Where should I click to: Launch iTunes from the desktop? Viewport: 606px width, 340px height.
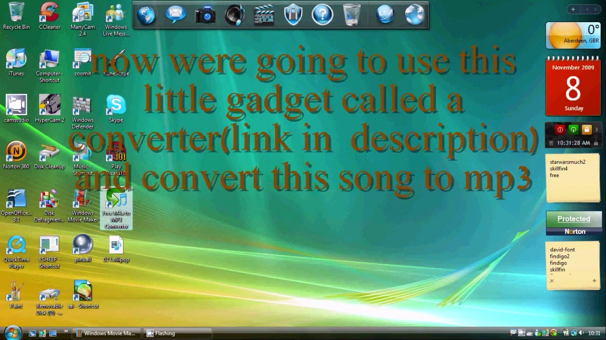(x=16, y=62)
